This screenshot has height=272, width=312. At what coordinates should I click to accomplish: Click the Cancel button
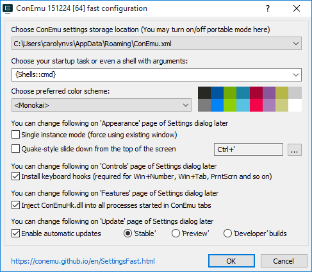(284, 261)
